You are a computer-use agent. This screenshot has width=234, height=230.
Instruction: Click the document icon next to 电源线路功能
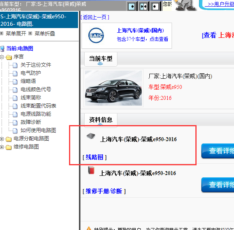click(x=15, y=114)
